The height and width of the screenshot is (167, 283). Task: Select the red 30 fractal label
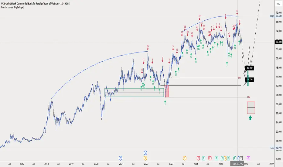188,32
